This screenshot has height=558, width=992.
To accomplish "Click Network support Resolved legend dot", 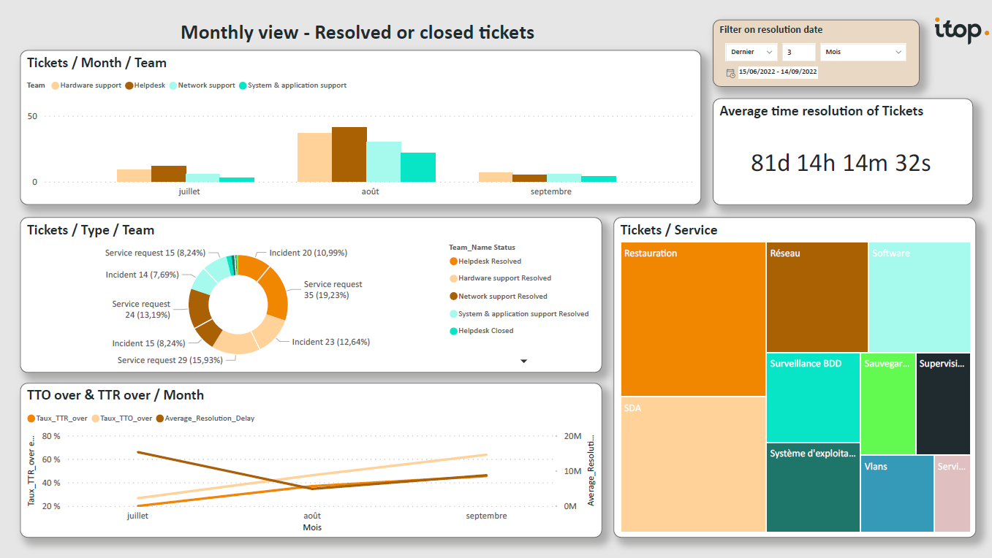I will point(453,297).
